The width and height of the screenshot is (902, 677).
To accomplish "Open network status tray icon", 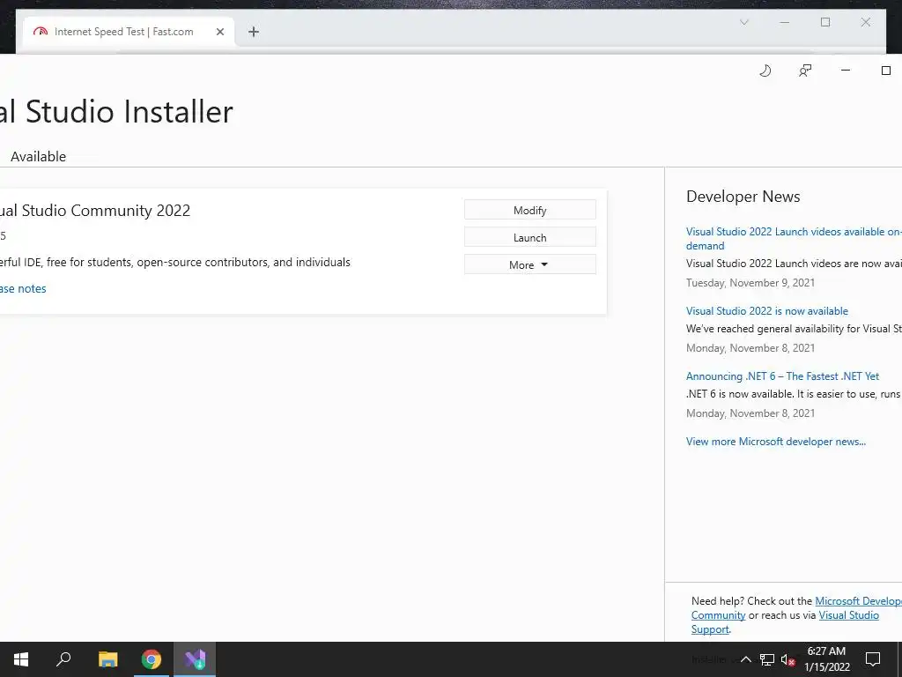I will 767,659.
